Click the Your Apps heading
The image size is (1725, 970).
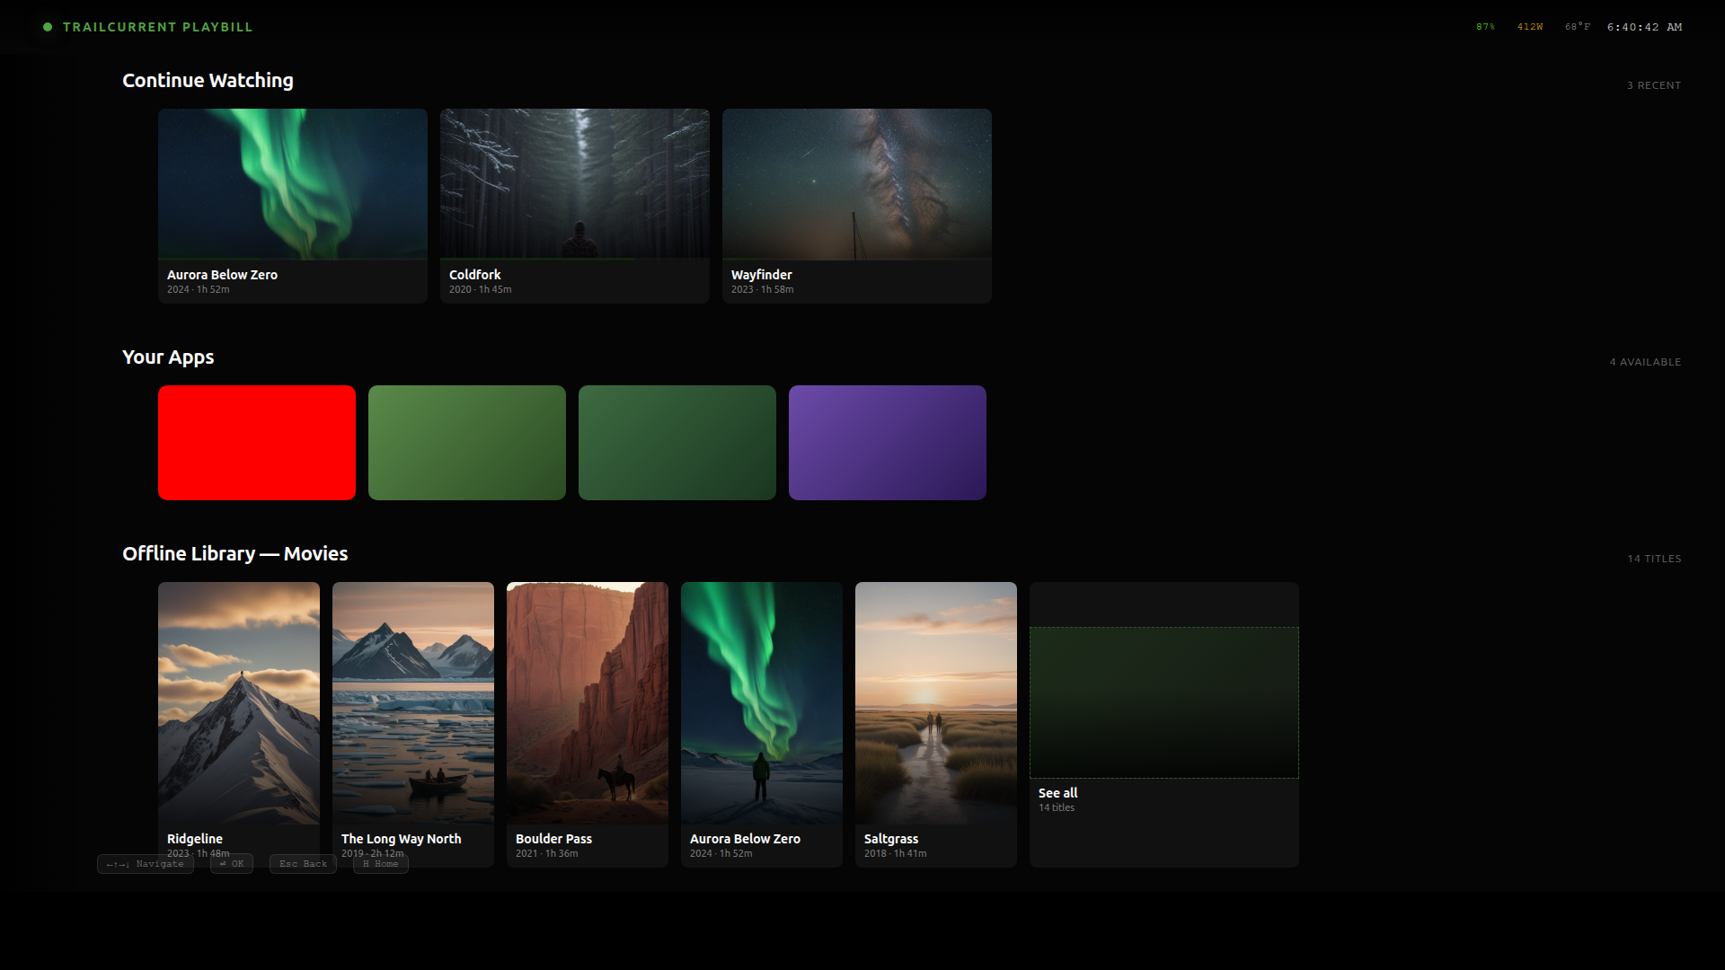(x=168, y=357)
